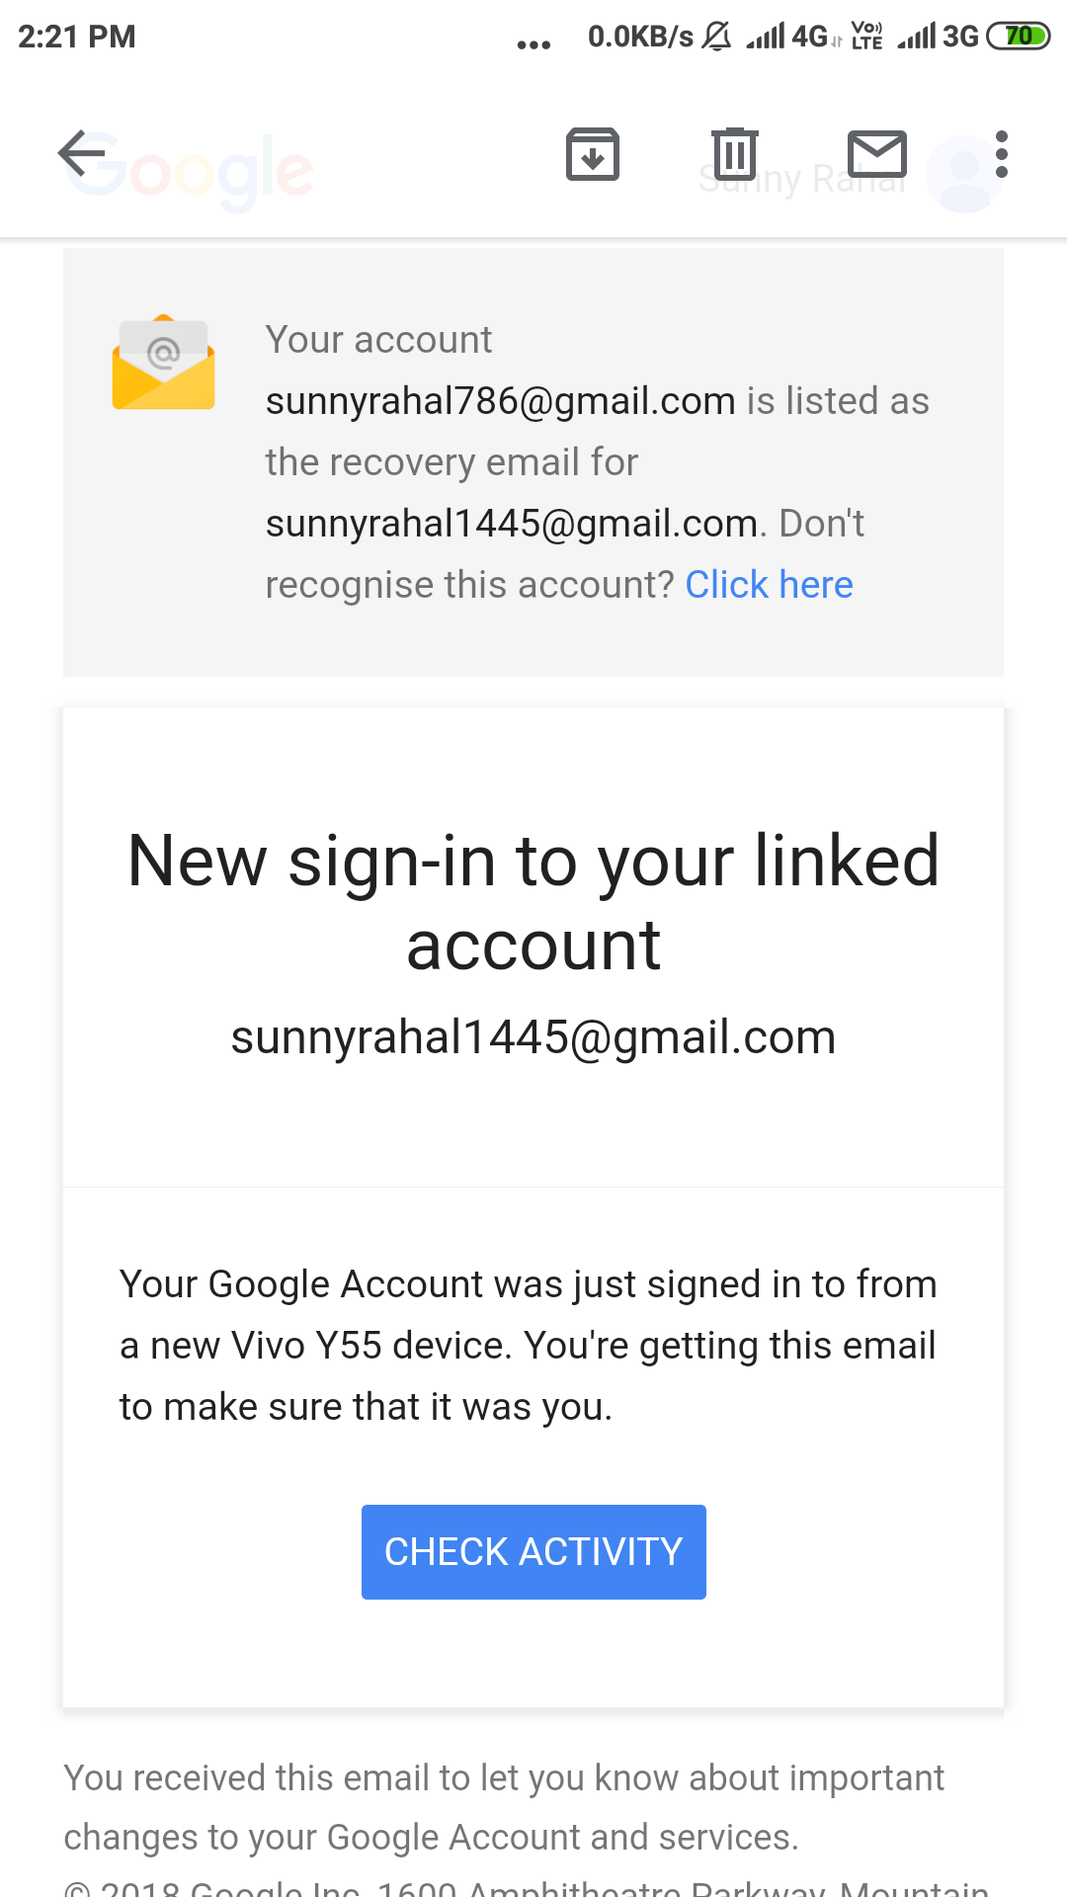Follow the 'Click here' link
The height and width of the screenshot is (1897, 1067).
pos(769,585)
